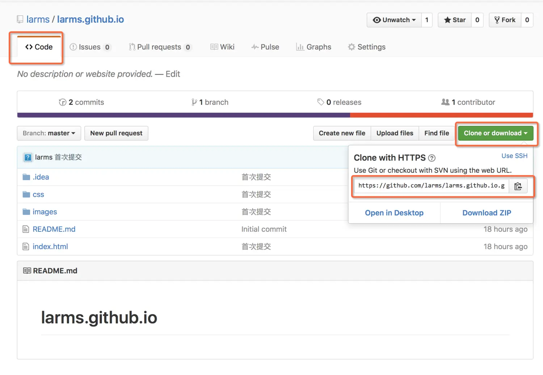Click the .idea folder icon
Screen dimensions: 543x375
pyautogui.click(x=26, y=177)
